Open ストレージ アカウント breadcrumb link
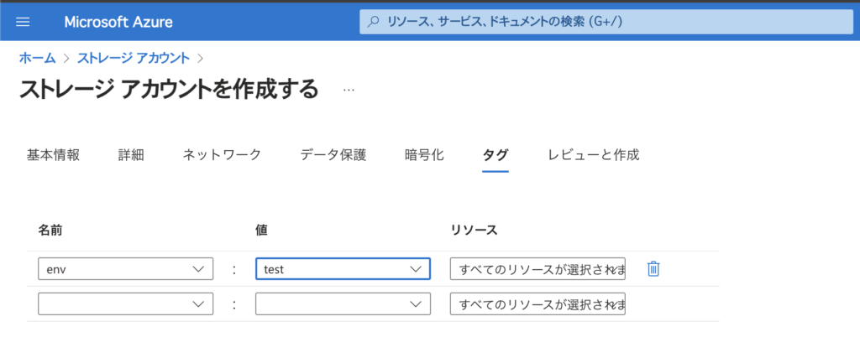This screenshot has width=860, height=363. pos(134,58)
